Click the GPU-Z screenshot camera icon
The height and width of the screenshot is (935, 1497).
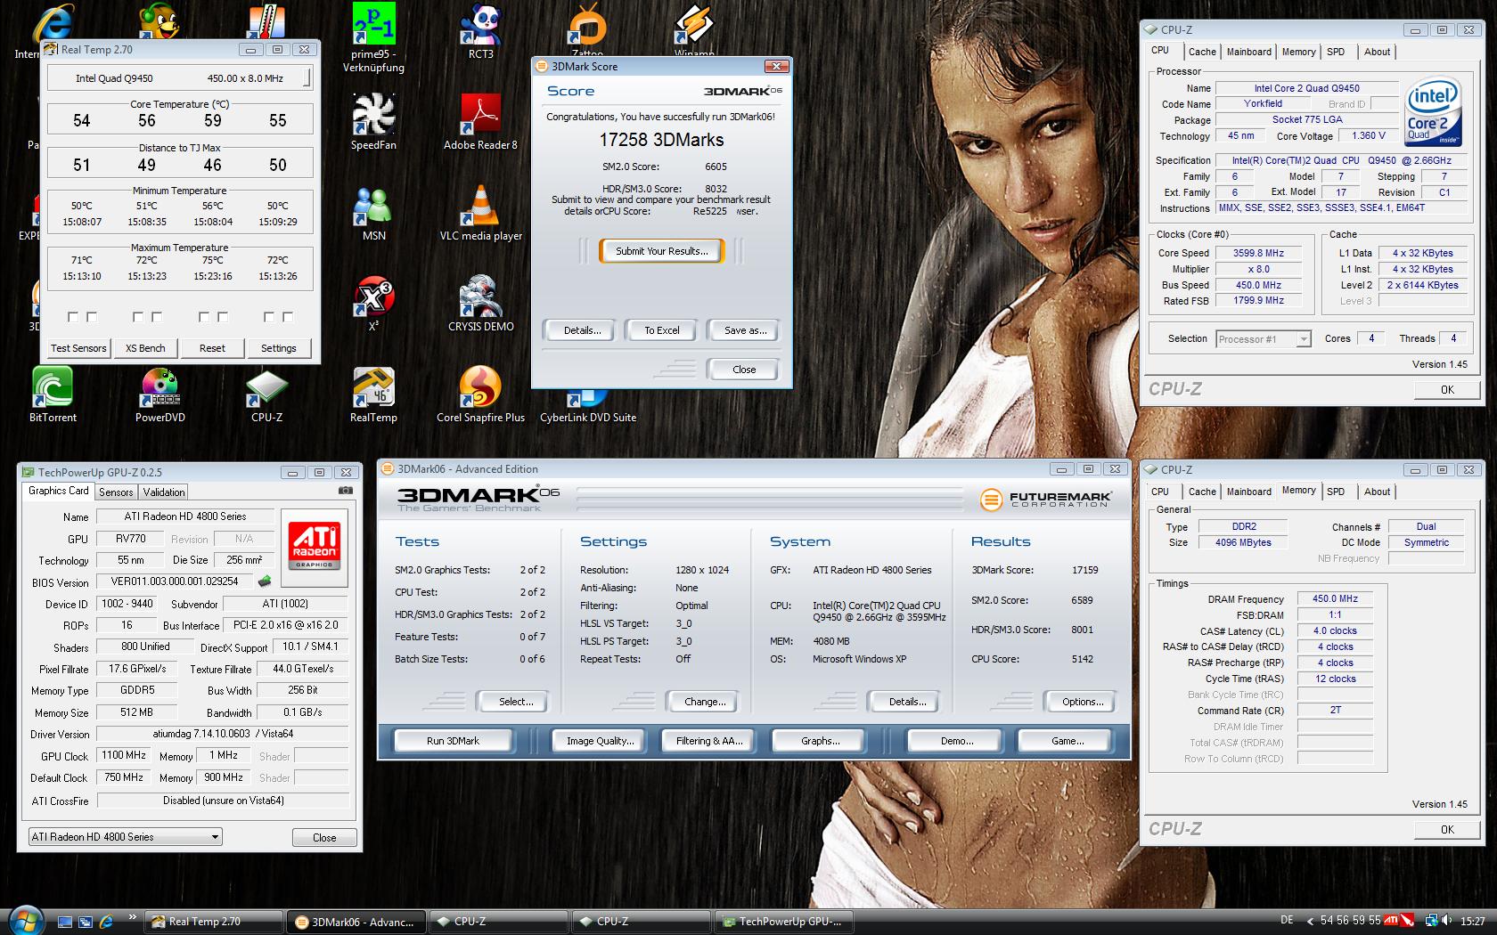tap(346, 491)
